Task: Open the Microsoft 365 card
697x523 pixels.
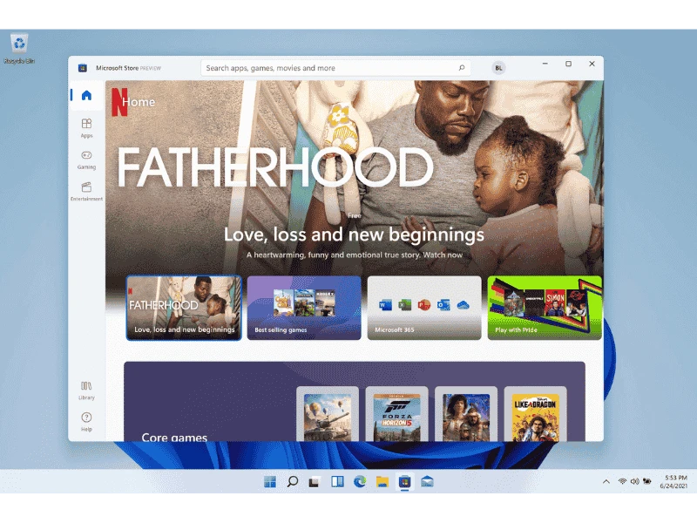Action: (x=424, y=308)
